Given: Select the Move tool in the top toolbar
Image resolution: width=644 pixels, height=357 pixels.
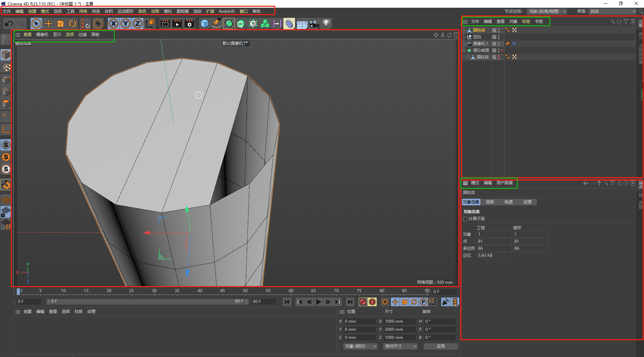Looking at the screenshot, I should point(48,24).
